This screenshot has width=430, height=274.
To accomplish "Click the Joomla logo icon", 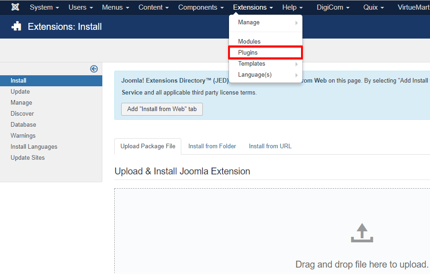I will coord(15,7).
